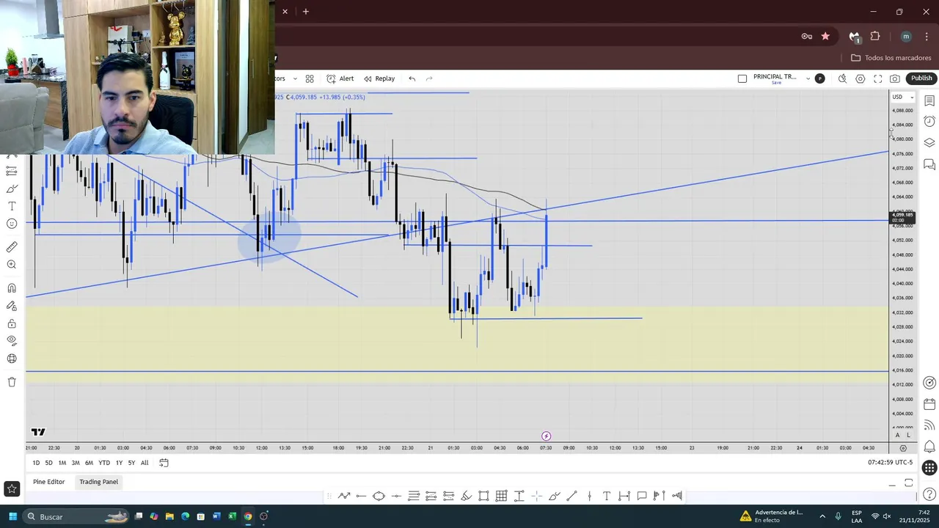Enter fullscreen mode

[878, 78]
